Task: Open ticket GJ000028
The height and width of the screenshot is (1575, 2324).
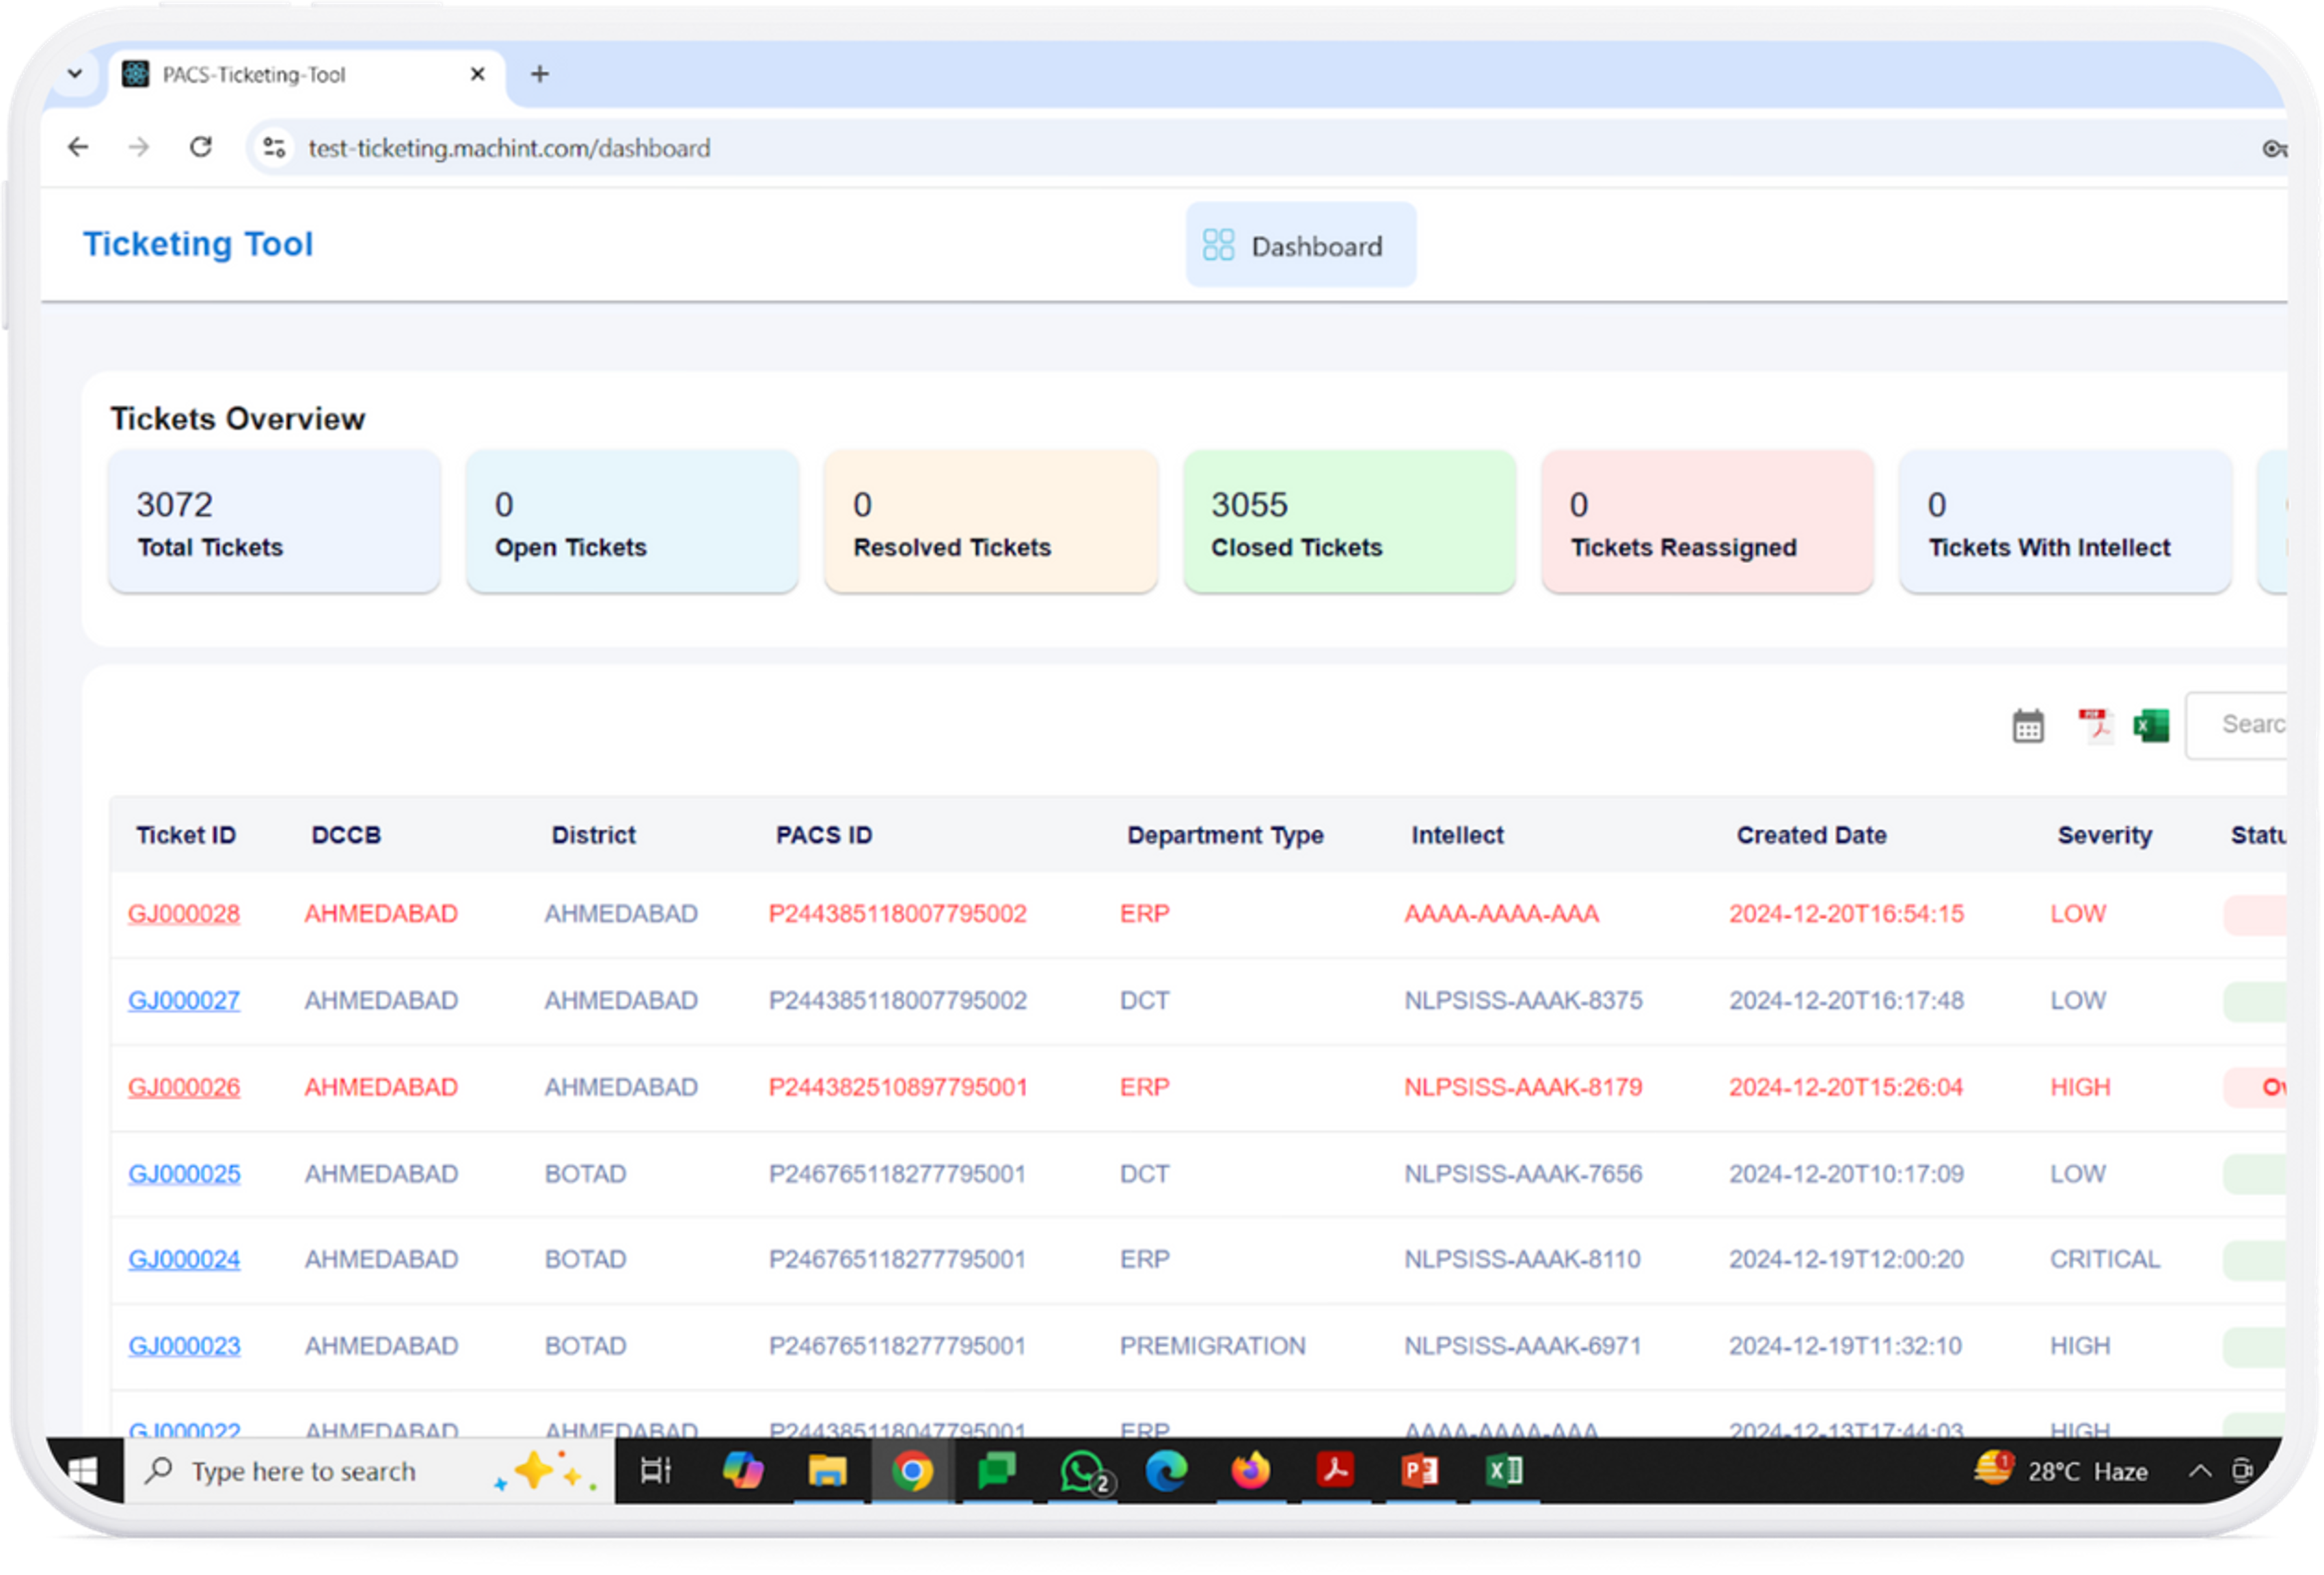Action: 184,912
